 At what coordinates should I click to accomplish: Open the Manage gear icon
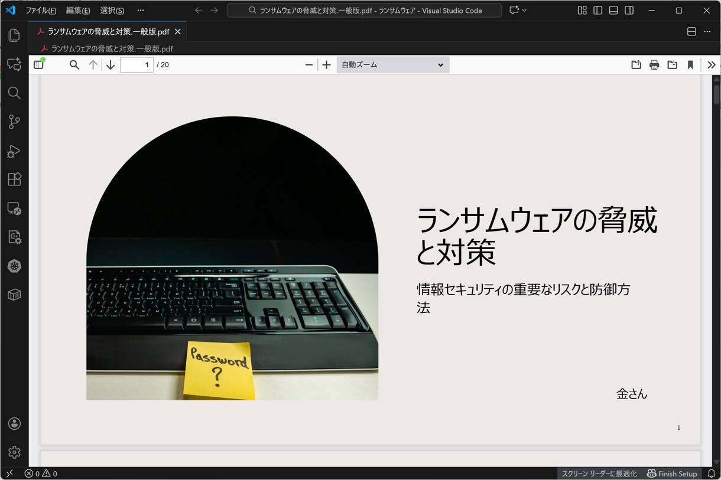point(14,452)
